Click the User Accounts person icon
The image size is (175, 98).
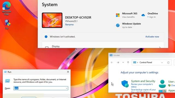pos(162,84)
